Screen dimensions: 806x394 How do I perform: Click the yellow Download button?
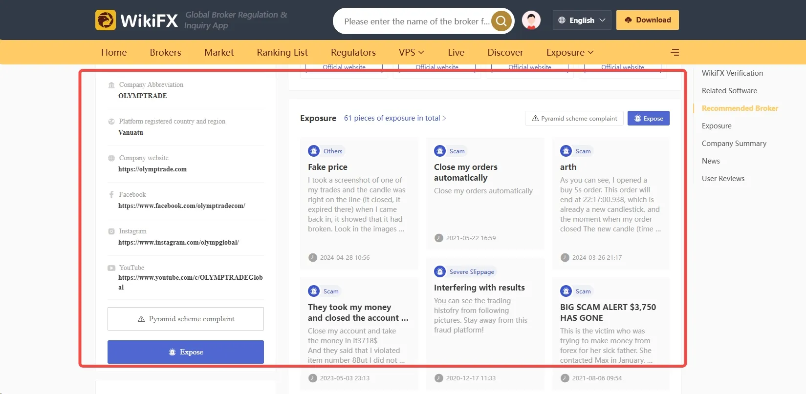coord(648,20)
